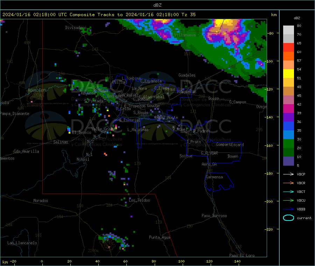Click the '-220' tick on right axis
Screen dimensions: 315x266
(269, 229)
